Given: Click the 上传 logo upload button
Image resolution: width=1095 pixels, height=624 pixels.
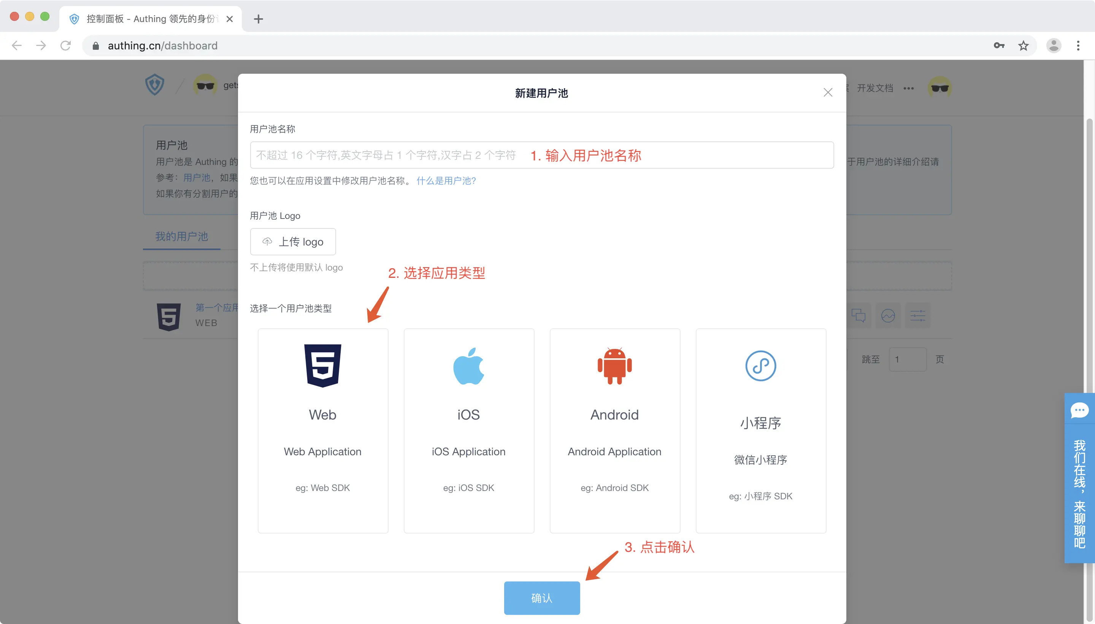Looking at the screenshot, I should 293,242.
